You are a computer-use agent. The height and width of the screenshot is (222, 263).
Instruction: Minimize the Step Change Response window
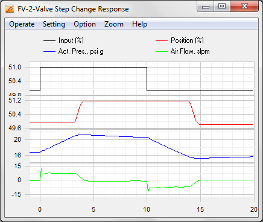tap(205, 7)
